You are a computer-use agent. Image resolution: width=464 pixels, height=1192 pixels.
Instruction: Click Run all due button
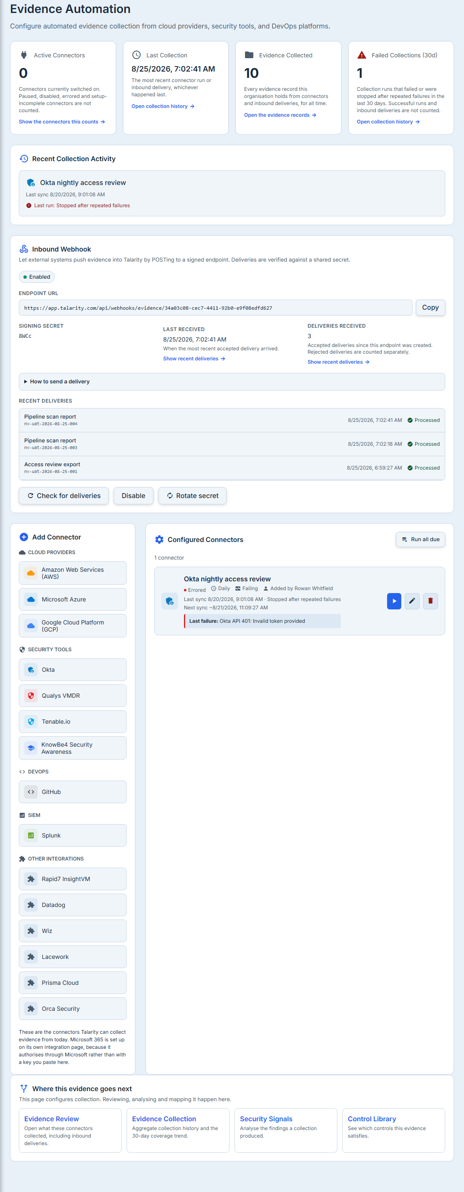point(420,539)
